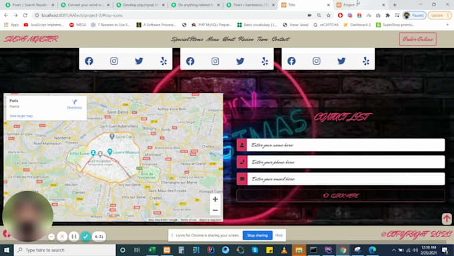This screenshot has width=454, height=256.
Task: Focus the email input field
Action: 346,179
